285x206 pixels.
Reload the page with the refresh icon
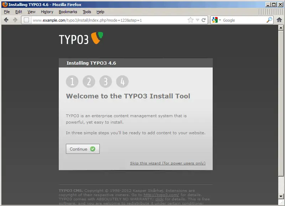click(x=203, y=20)
